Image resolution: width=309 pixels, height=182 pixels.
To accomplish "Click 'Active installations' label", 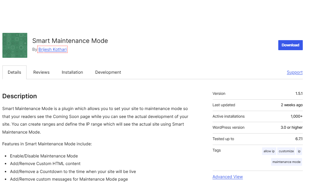I will pos(229,117).
